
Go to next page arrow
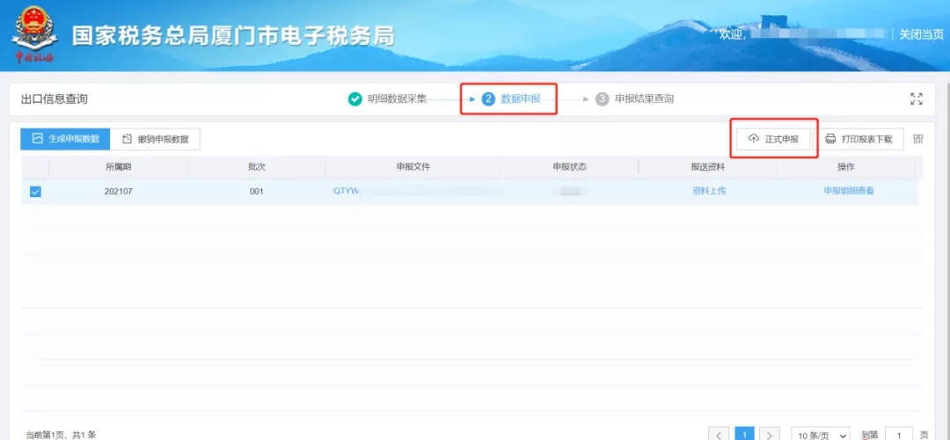tap(769, 435)
